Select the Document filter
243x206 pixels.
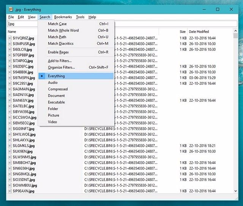tap(76, 96)
